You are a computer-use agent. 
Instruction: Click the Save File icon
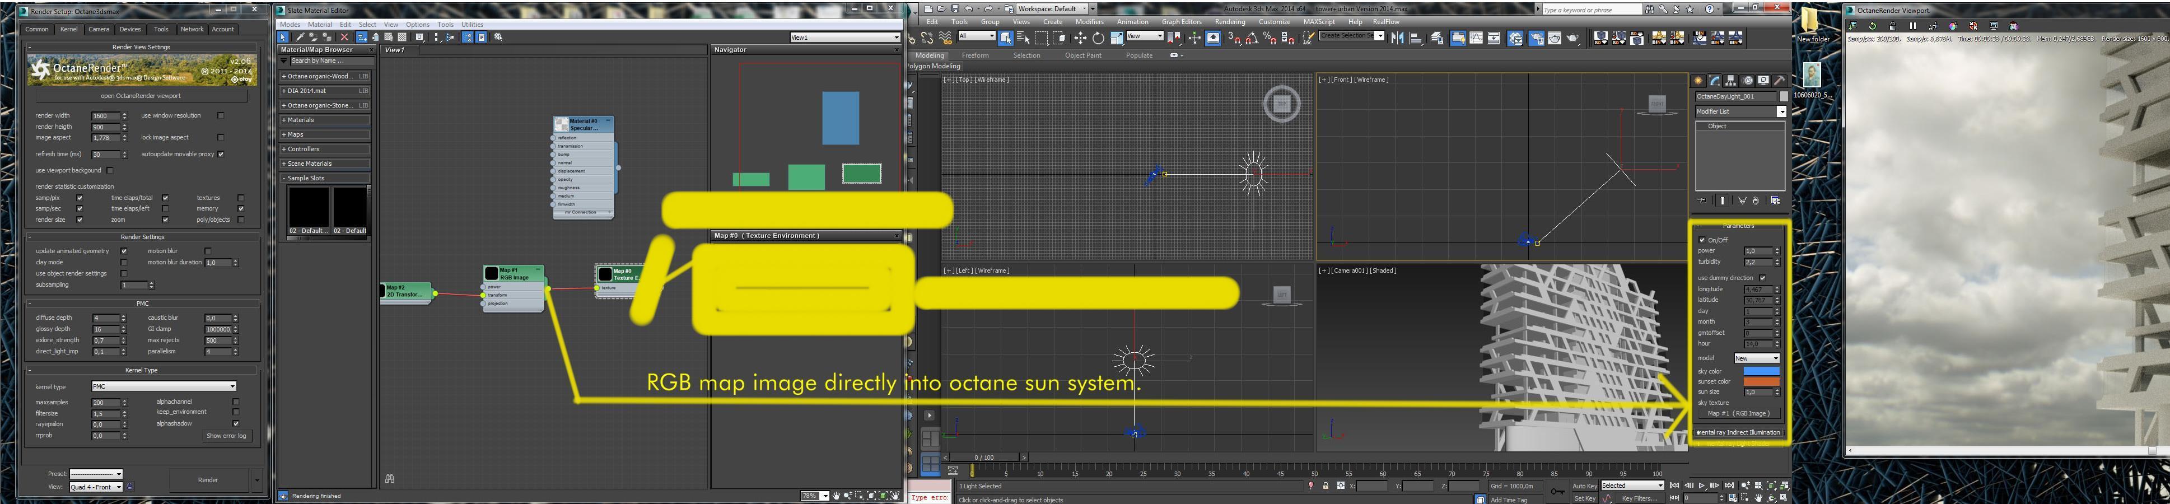pyautogui.click(x=954, y=8)
